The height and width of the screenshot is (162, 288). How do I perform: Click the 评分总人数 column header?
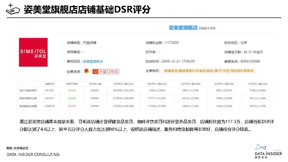[x=95, y=84]
